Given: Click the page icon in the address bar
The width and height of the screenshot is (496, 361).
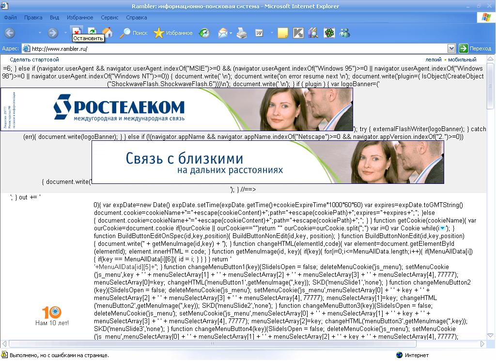Looking at the screenshot, I should point(27,49).
